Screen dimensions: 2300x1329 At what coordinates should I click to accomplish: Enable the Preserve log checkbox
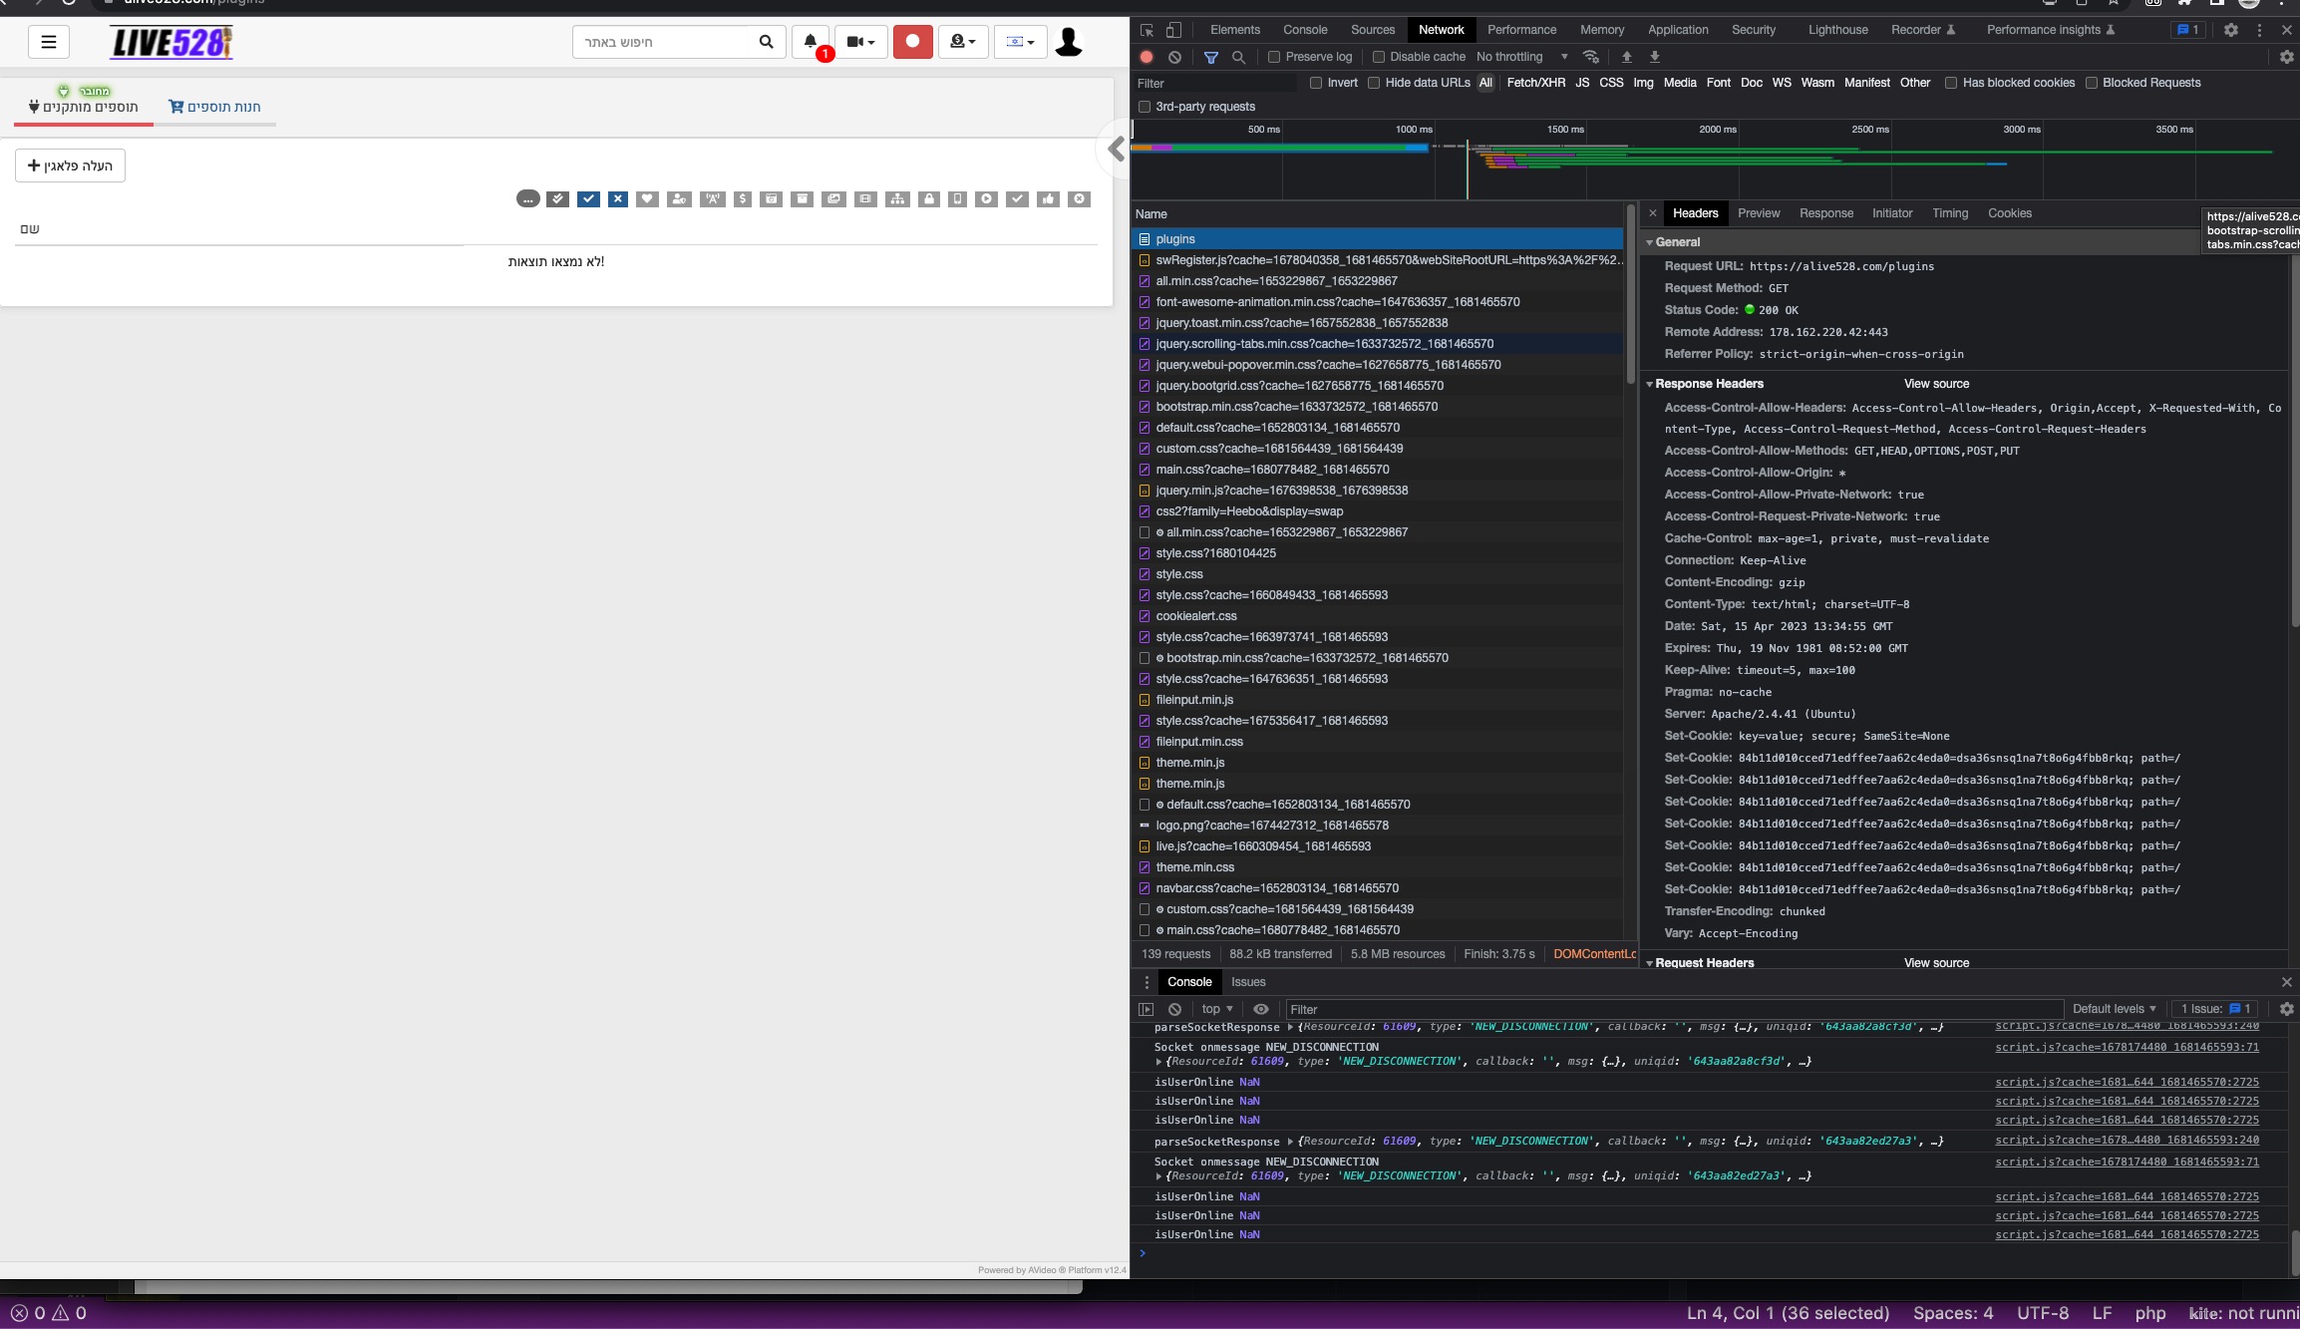pyautogui.click(x=1274, y=57)
